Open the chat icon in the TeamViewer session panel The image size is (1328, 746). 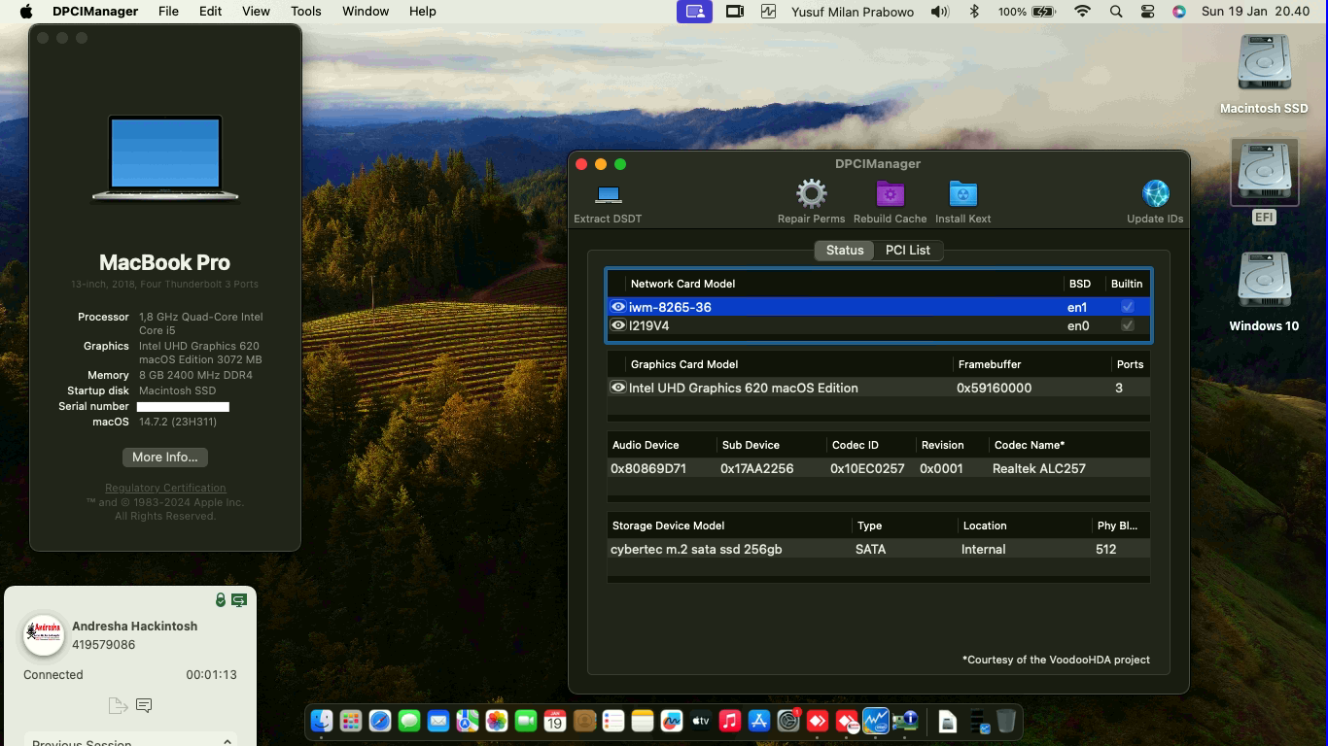click(144, 706)
